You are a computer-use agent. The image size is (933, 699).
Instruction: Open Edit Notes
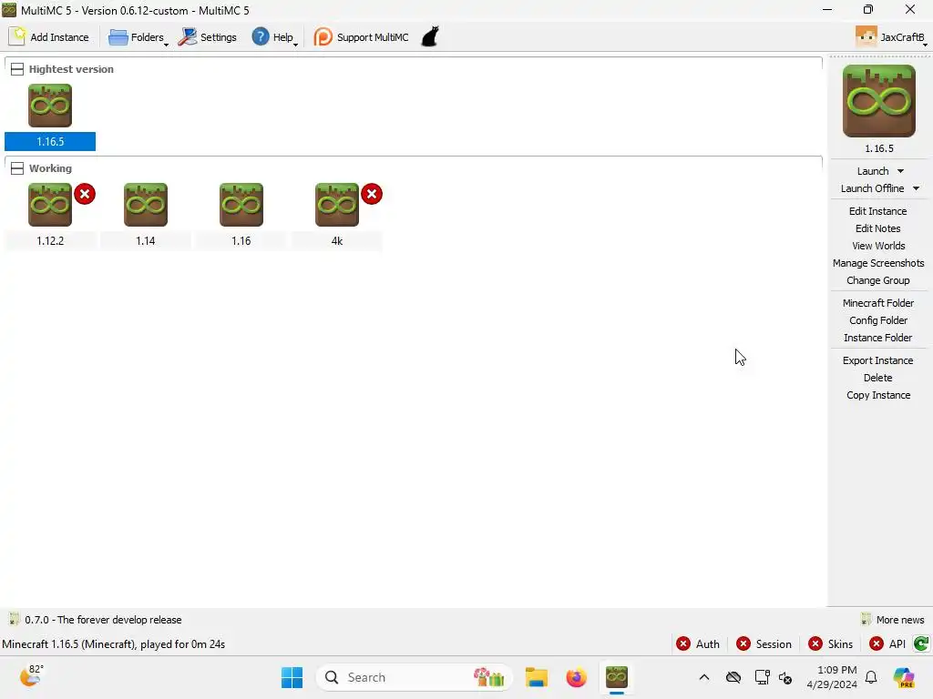pyautogui.click(x=877, y=228)
